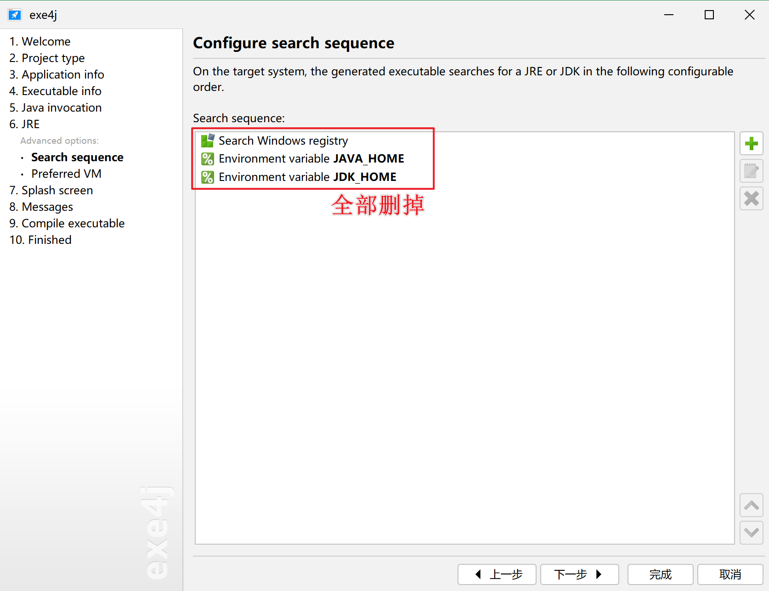Go to step 1. Welcome

pos(40,41)
